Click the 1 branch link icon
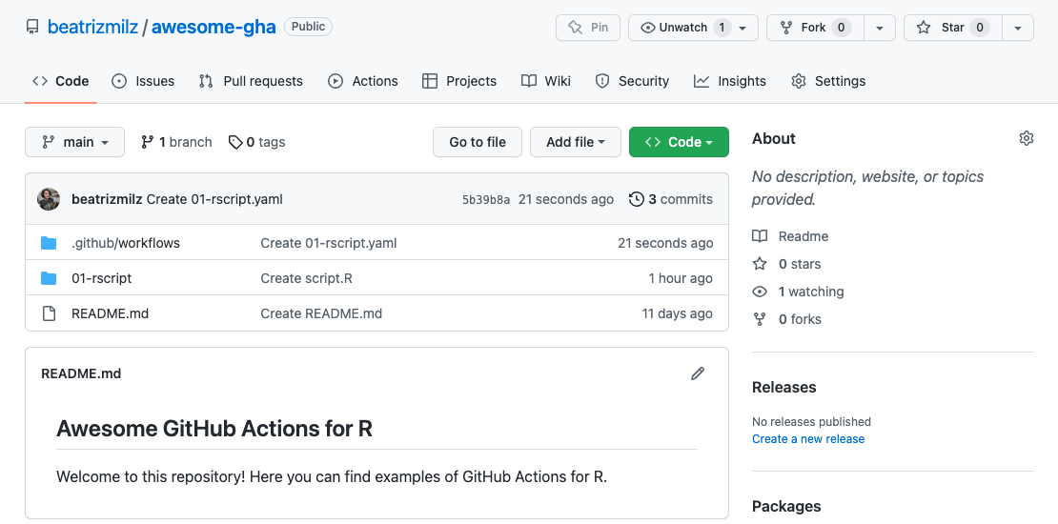The width and height of the screenshot is (1058, 524). [x=148, y=142]
